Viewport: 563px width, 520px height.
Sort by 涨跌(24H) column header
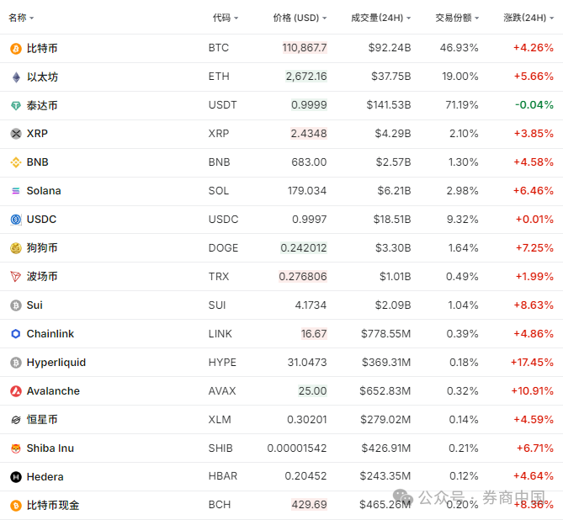(x=528, y=18)
